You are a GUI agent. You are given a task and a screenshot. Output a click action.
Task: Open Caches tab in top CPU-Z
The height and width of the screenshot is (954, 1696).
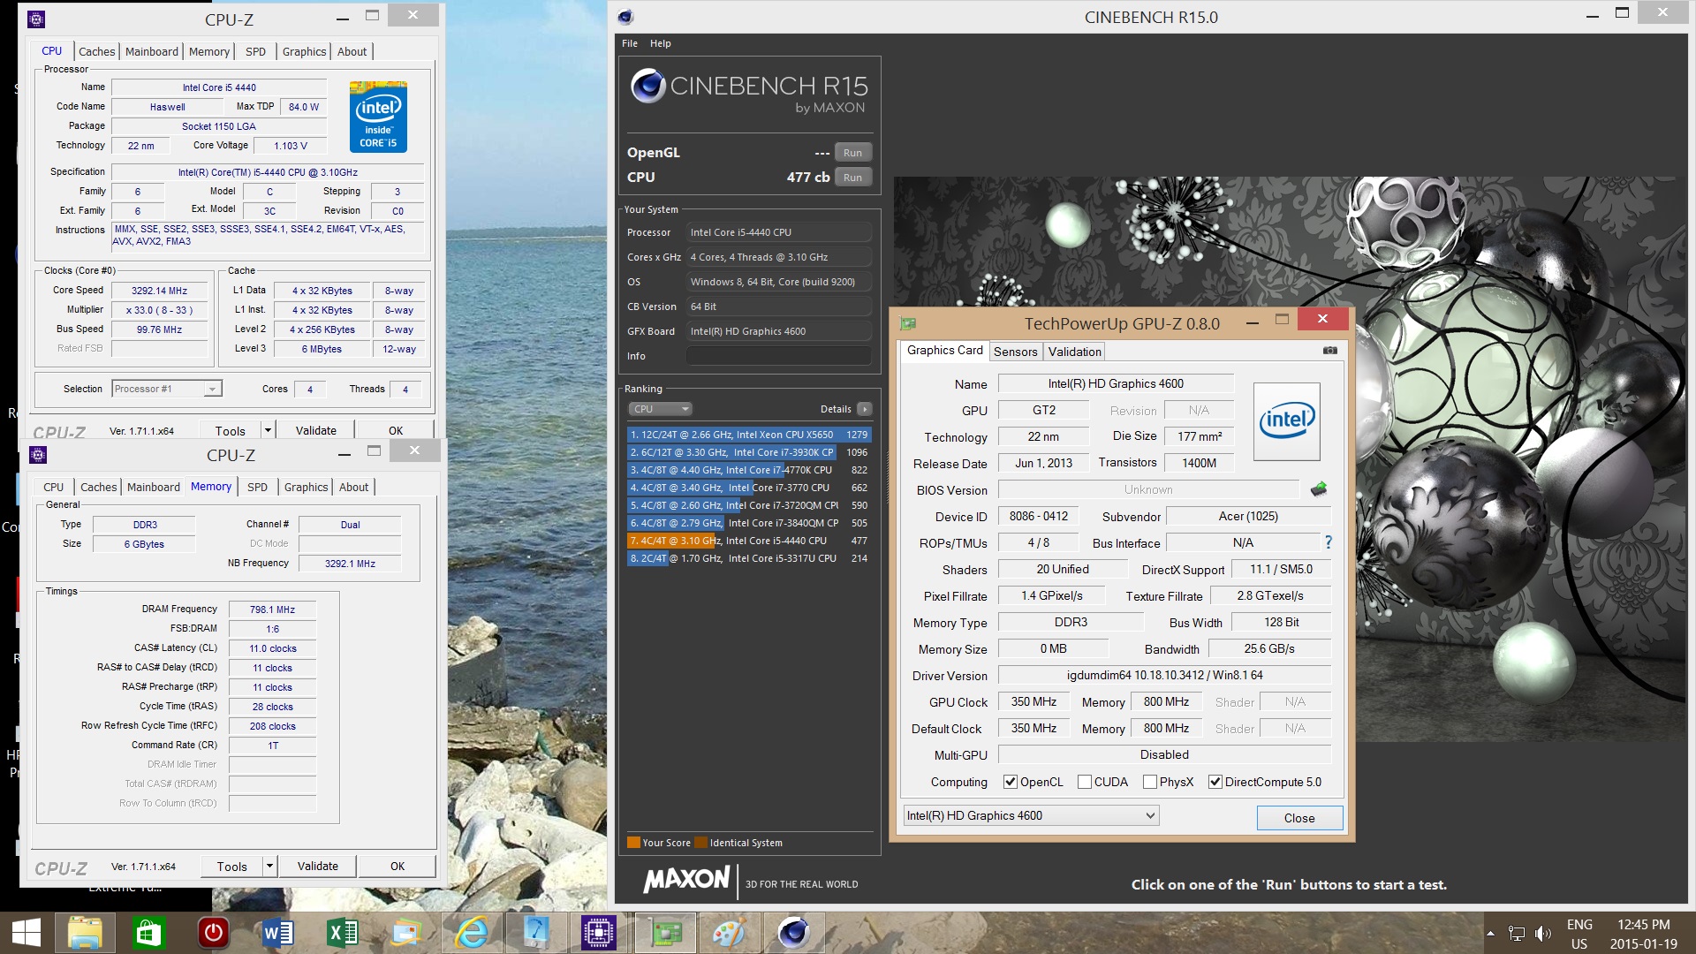pos(97,51)
